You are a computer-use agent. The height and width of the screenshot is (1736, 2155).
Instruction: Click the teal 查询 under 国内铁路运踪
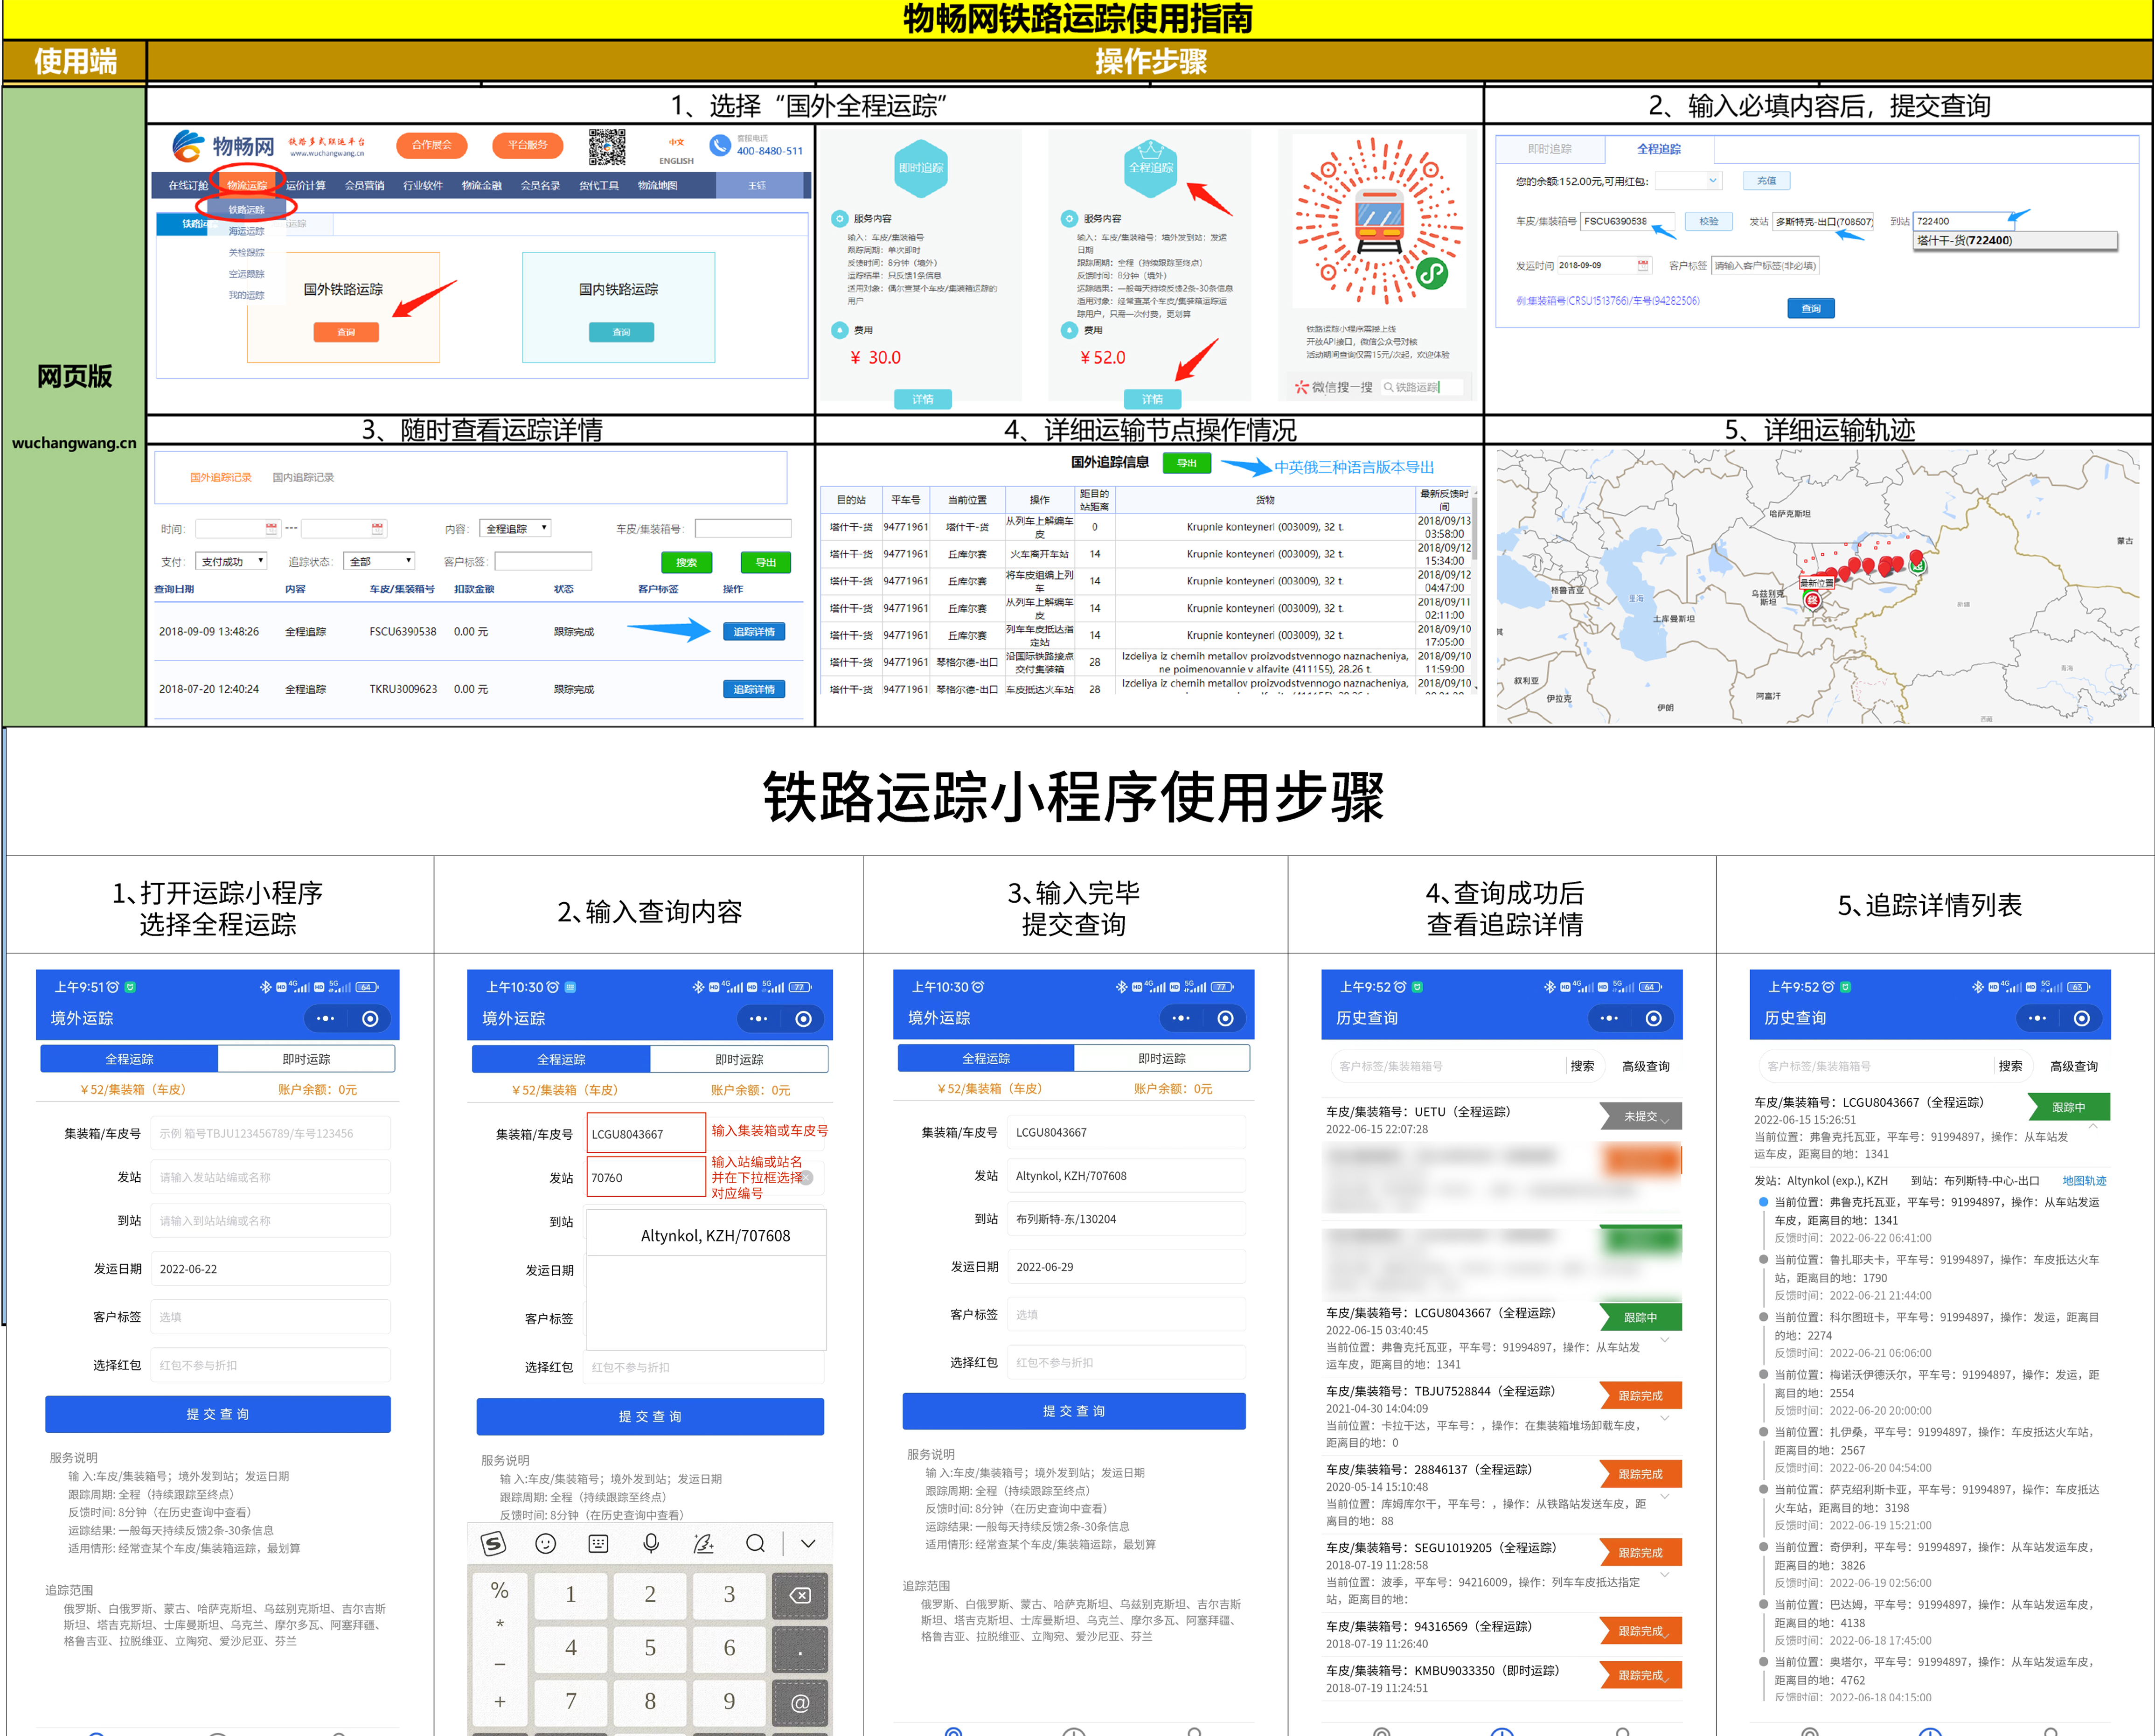622,332
